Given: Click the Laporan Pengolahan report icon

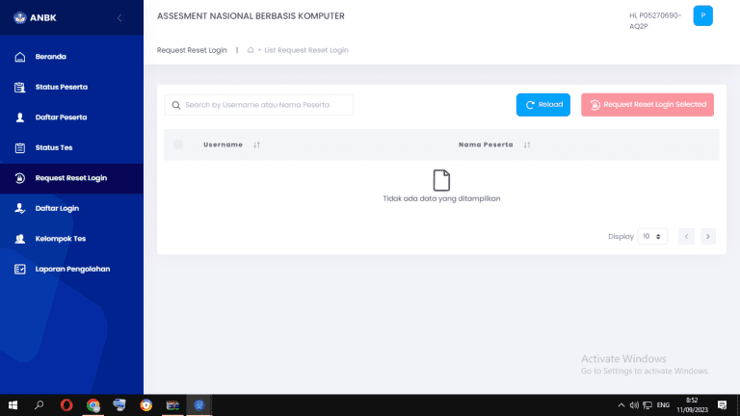Looking at the screenshot, I should click(x=19, y=269).
